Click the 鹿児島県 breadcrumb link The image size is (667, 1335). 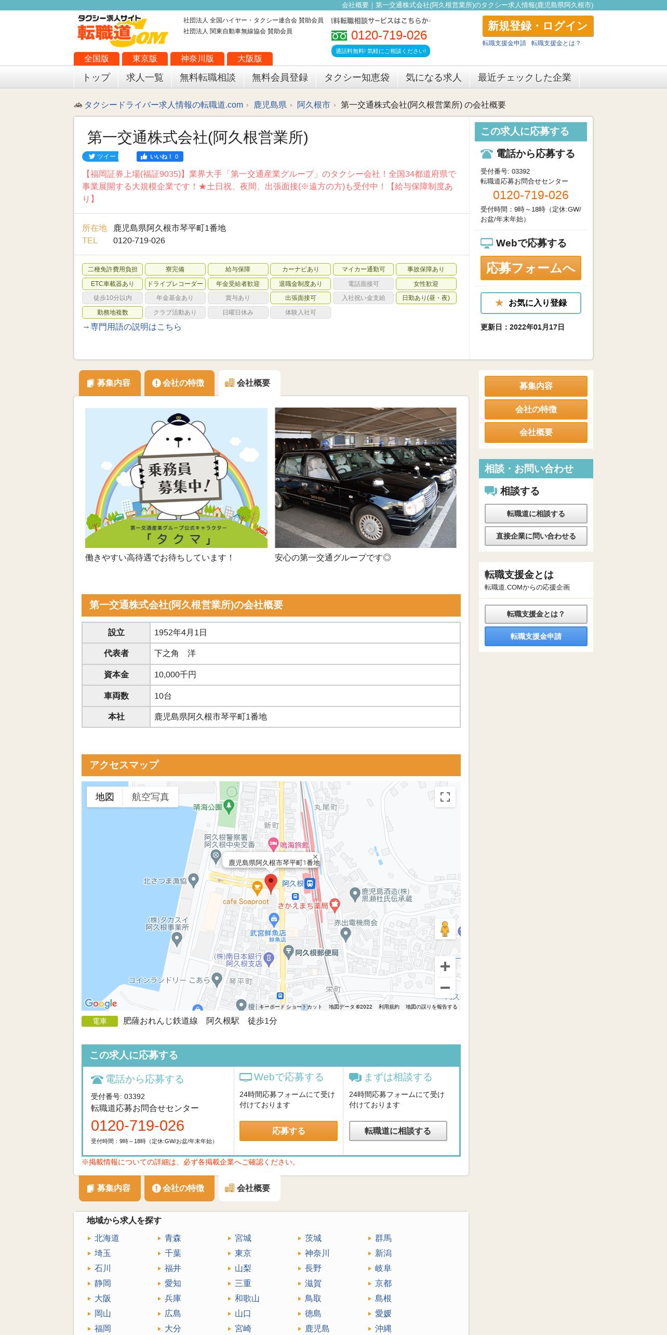[x=270, y=105]
